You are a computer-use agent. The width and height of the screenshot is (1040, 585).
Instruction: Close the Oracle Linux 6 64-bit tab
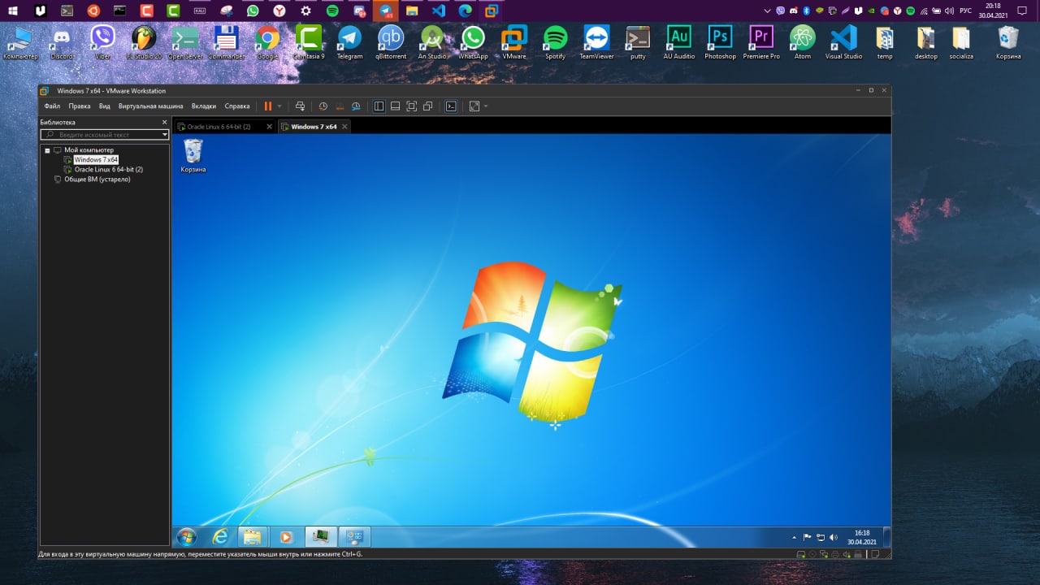tap(270, 127)
